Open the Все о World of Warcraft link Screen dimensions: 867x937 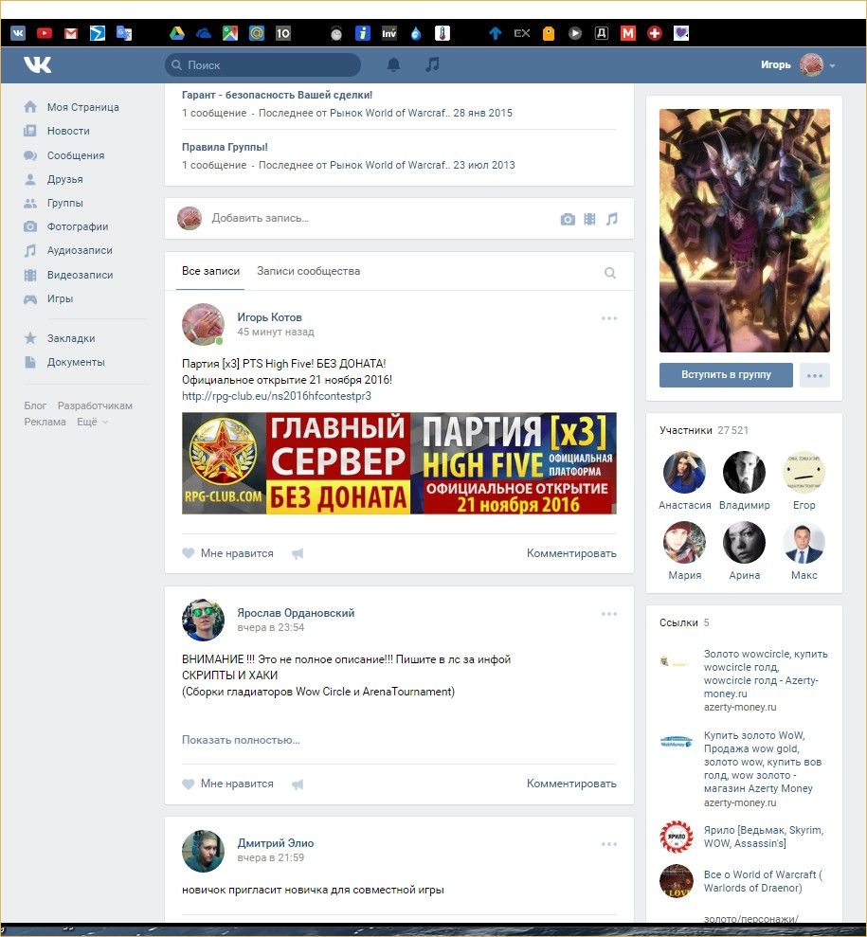coord(763,881)
